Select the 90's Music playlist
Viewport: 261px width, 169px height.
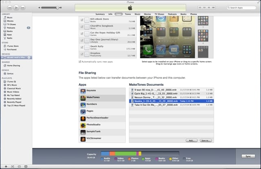[12, 85]
